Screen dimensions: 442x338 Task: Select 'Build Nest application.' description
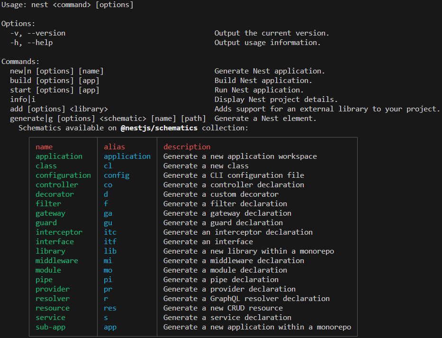point(263,81)
